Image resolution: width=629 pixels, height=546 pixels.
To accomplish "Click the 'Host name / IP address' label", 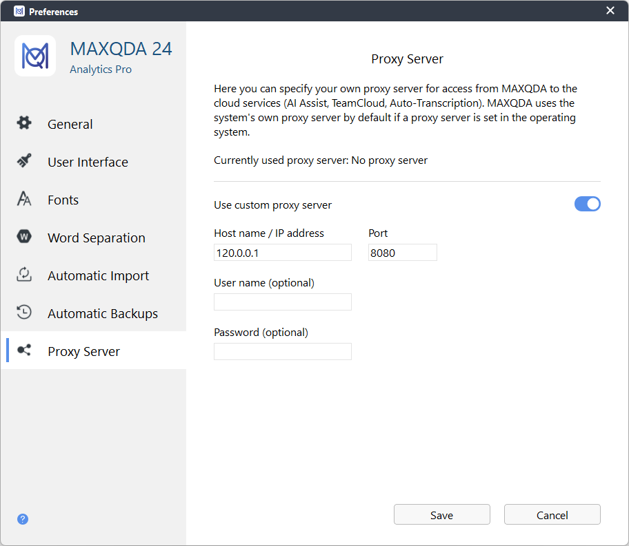I will [x=269, y=233].
